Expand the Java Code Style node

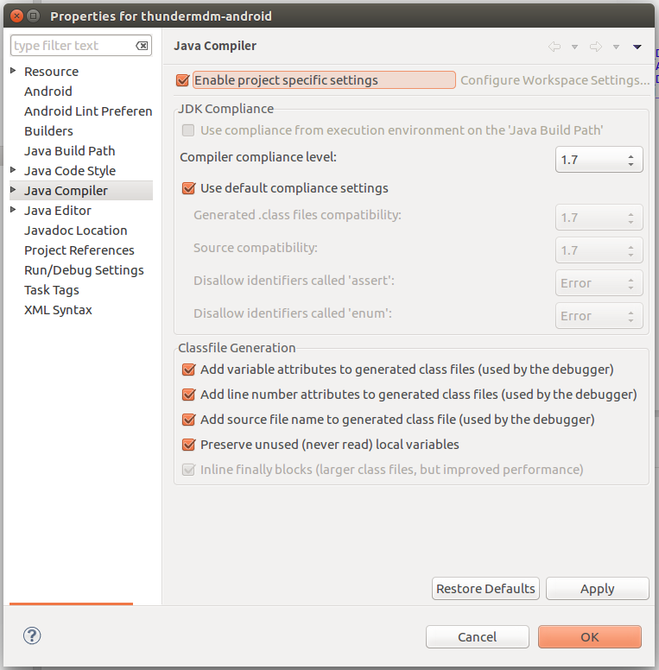(13, 170)
